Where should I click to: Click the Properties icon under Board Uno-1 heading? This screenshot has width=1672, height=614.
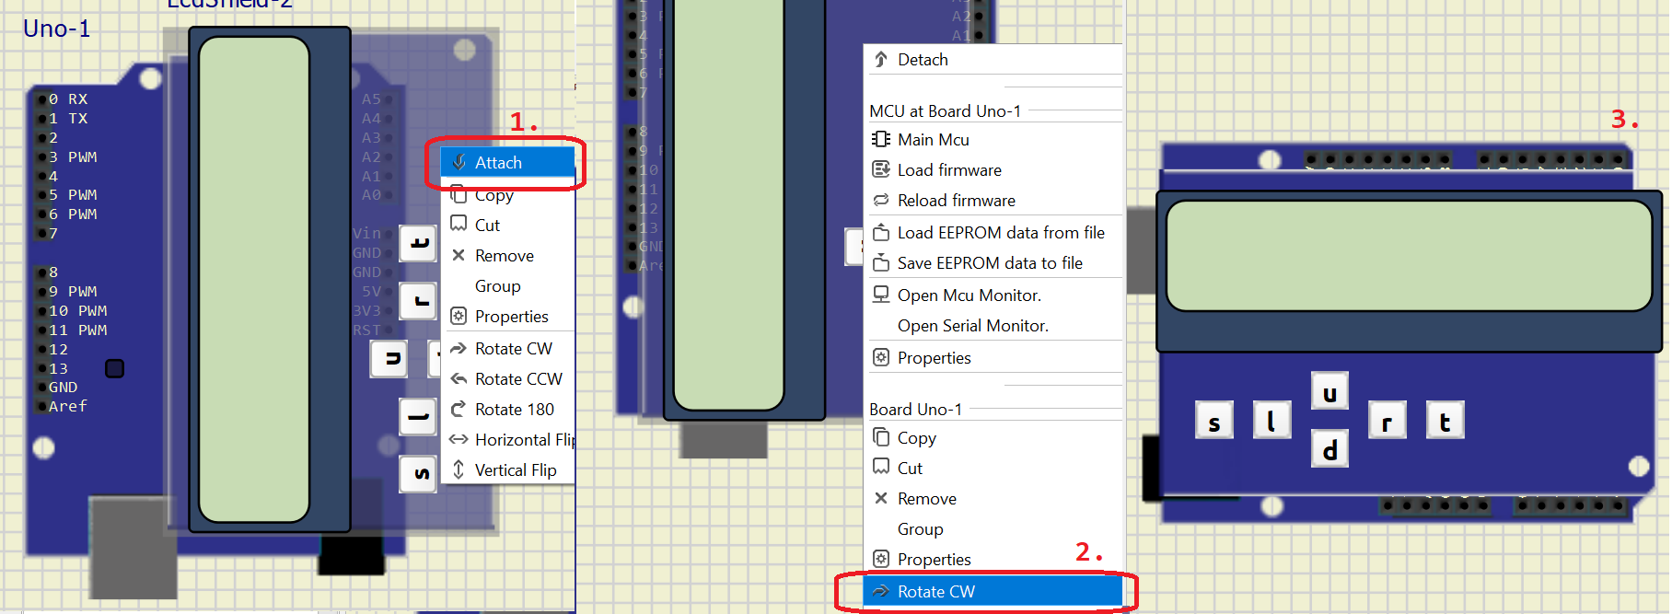881,559
